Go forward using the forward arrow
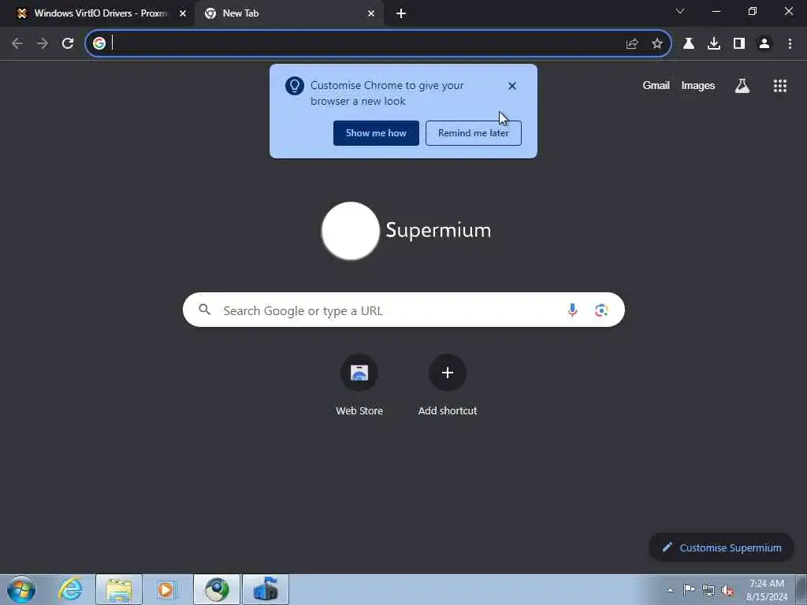Viewport: 807px width, 605px height. coord(43,44)
